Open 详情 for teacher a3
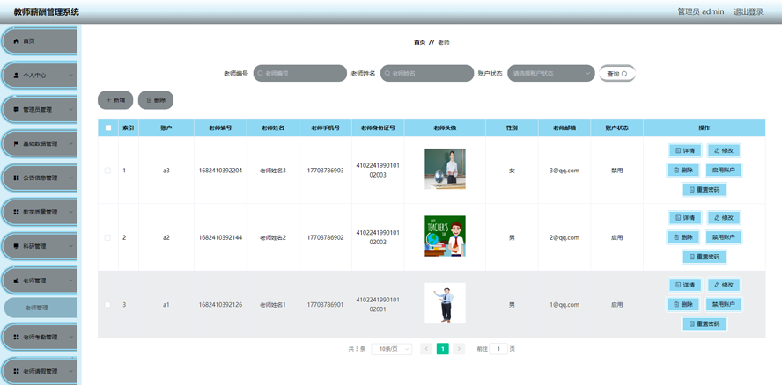This screenshot has width=782, height=385. pyautogui.click(x=685, y=150)
